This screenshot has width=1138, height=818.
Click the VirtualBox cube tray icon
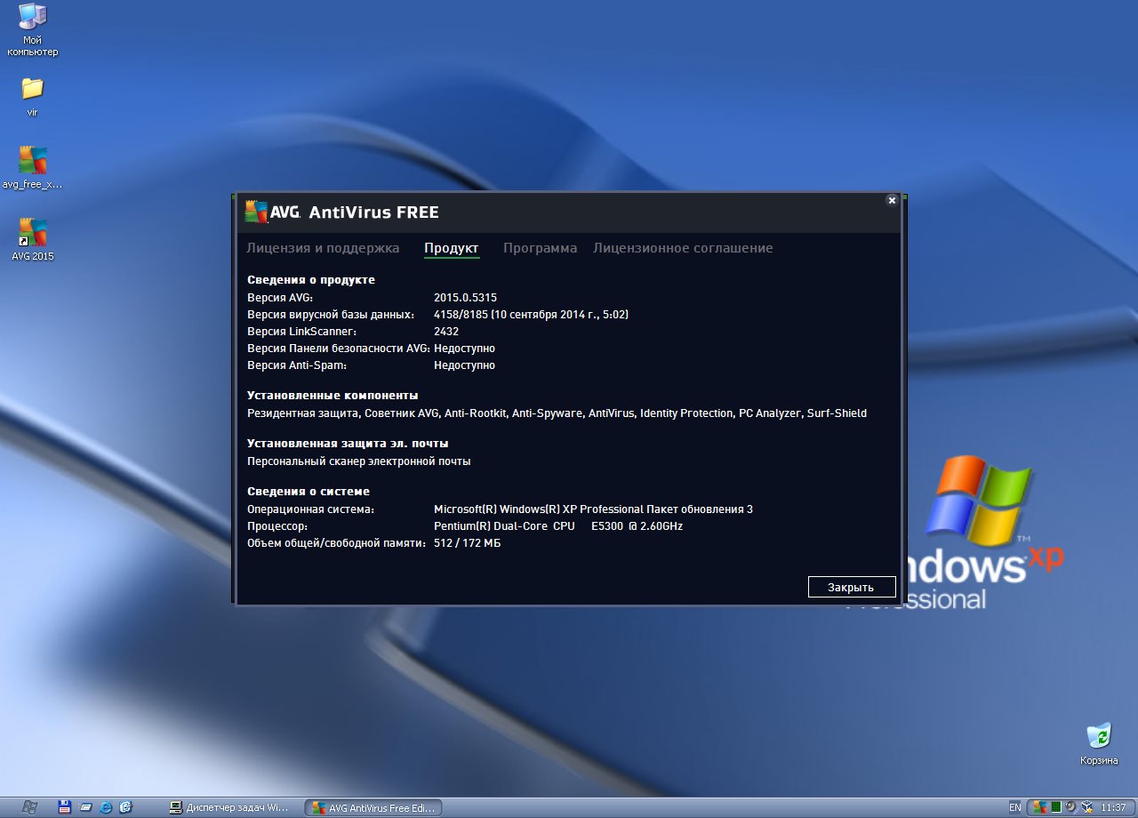point(1086,807)
